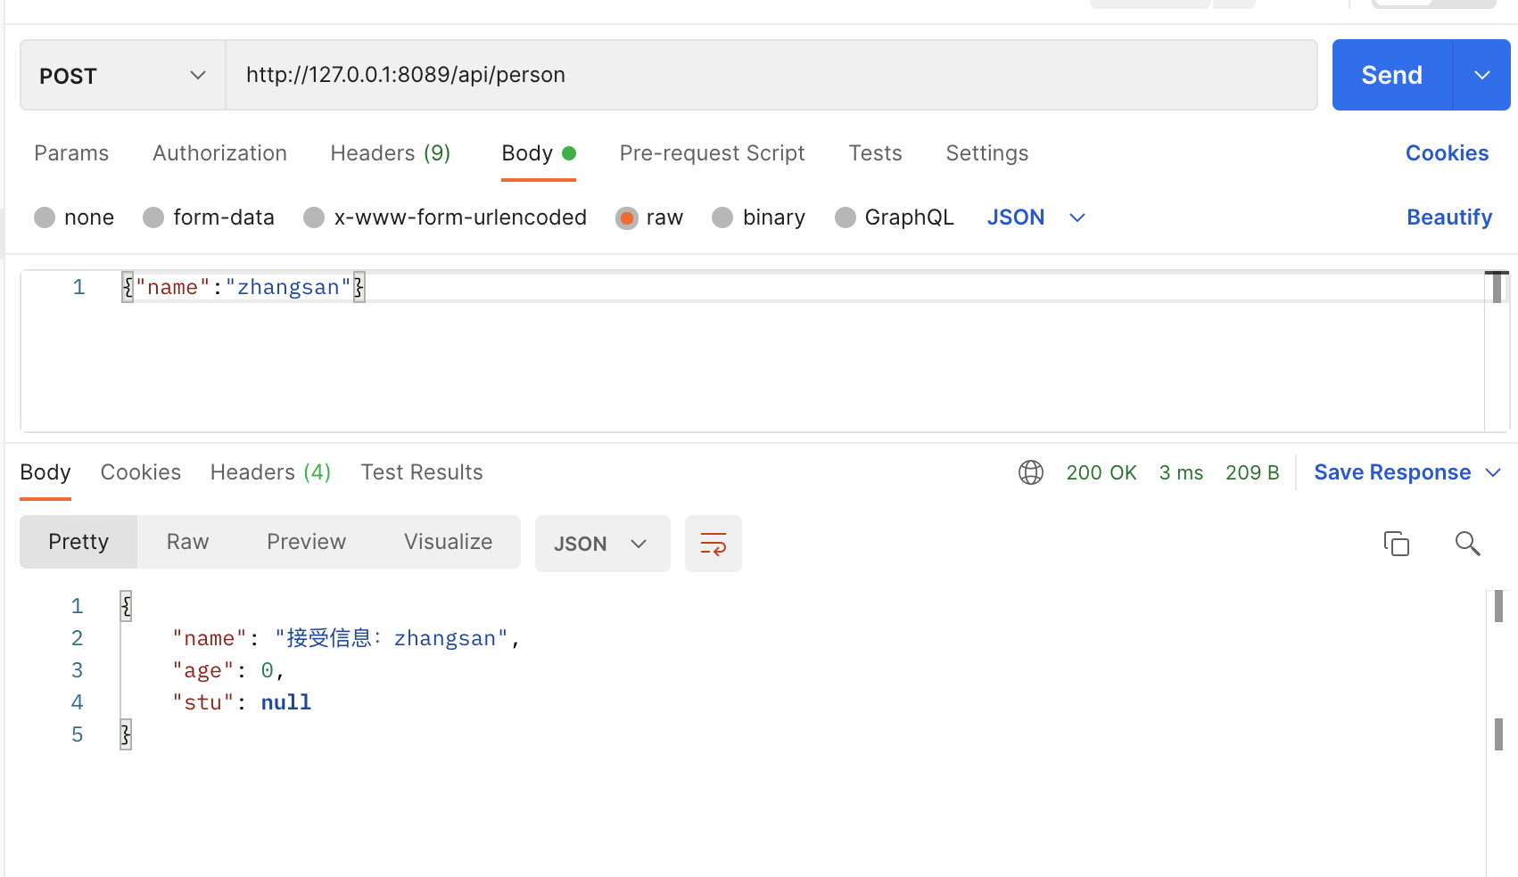Expand the request body JSON format dropdown
The width and height of the screenshot is (1518, 877).
pyautogui.click(x=1035, y=218)
